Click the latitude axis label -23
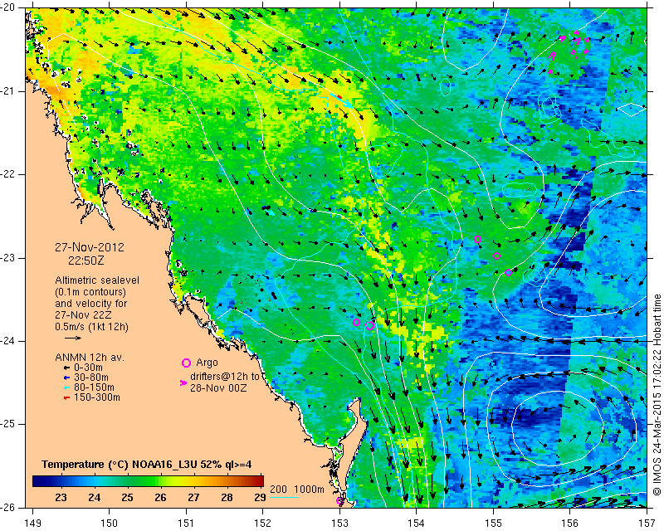Screen dimensions: 664x531 click(9, 258)
